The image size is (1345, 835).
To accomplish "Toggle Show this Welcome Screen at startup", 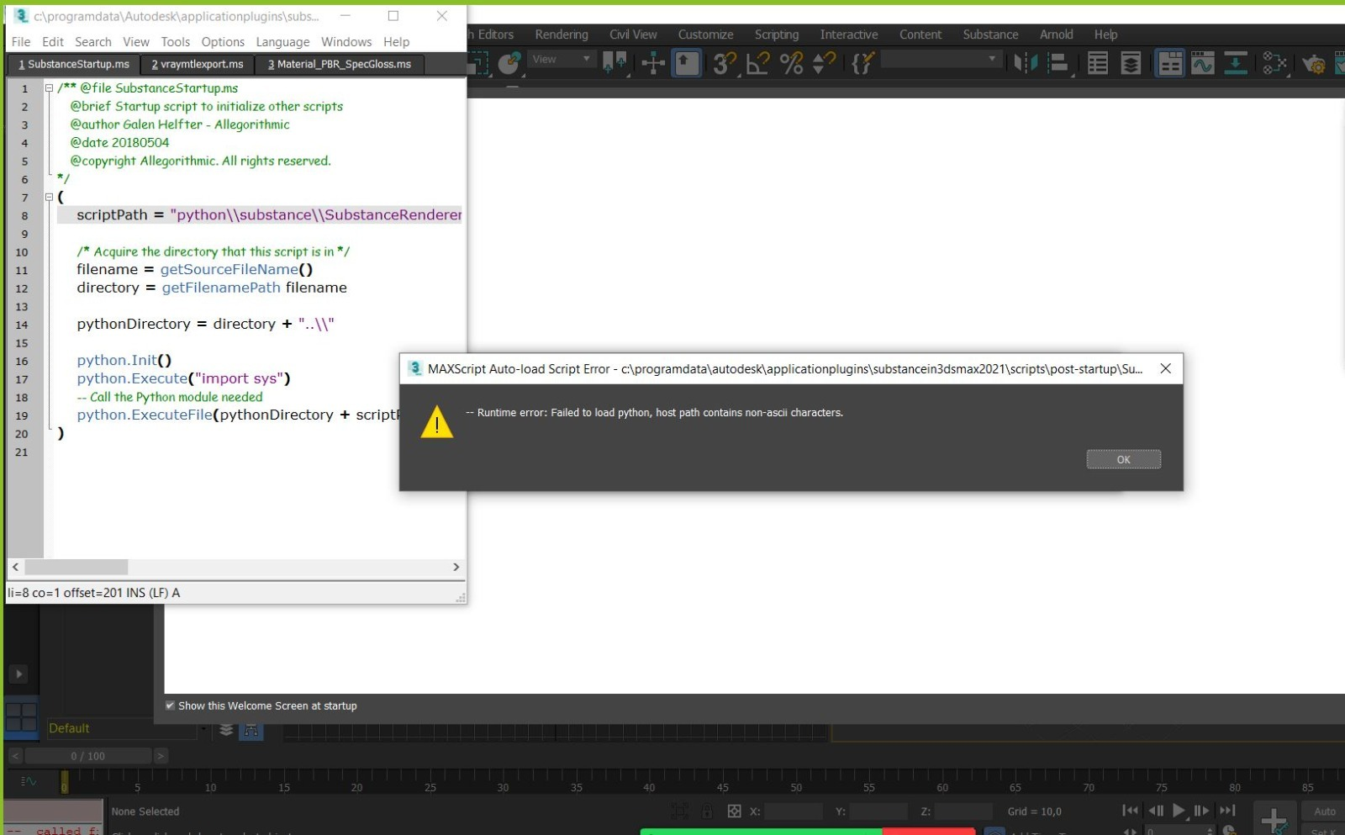I will click(170, 706).
